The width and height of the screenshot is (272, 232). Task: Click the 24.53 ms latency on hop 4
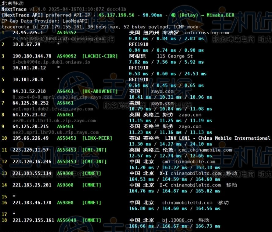[x=195, y=74]
